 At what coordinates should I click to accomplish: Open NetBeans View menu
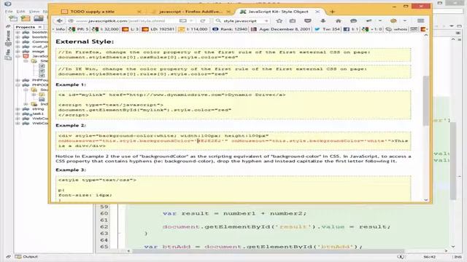tap(34, 12)
